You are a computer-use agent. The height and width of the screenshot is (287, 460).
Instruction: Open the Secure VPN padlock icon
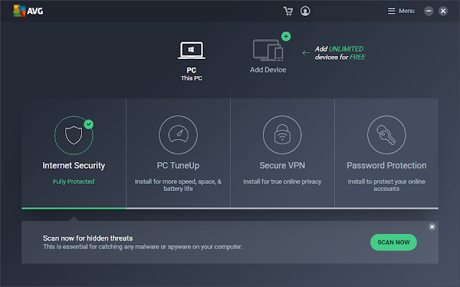282,135
